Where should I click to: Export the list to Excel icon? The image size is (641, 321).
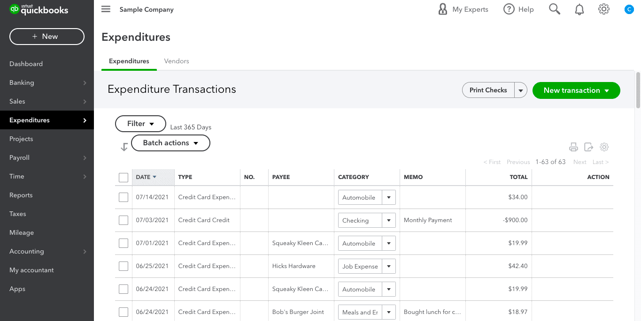click(x=589, y=147)
